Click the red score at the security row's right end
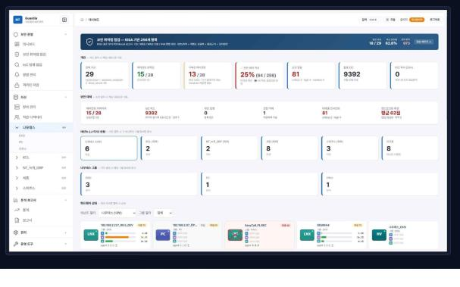The height and width of the screenshot is (287, 460). coord(391,113)
